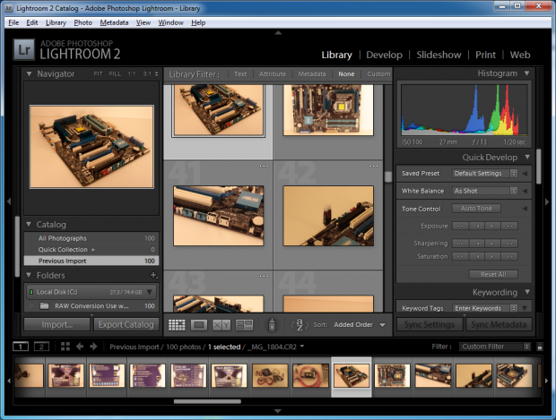This screenshot has width=556, height=420.
Task: Click the Reset All button
Action: pos(493,274)
